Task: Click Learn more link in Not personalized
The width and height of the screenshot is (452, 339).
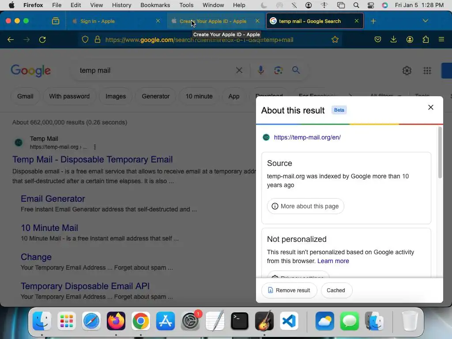Action: [x=333, y=261]
